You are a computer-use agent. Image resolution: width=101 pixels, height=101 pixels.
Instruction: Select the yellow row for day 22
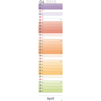point(50,67)
